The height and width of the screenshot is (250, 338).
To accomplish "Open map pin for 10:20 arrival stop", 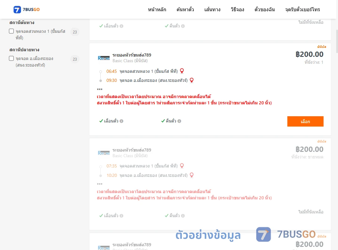I will click(192, 175).
